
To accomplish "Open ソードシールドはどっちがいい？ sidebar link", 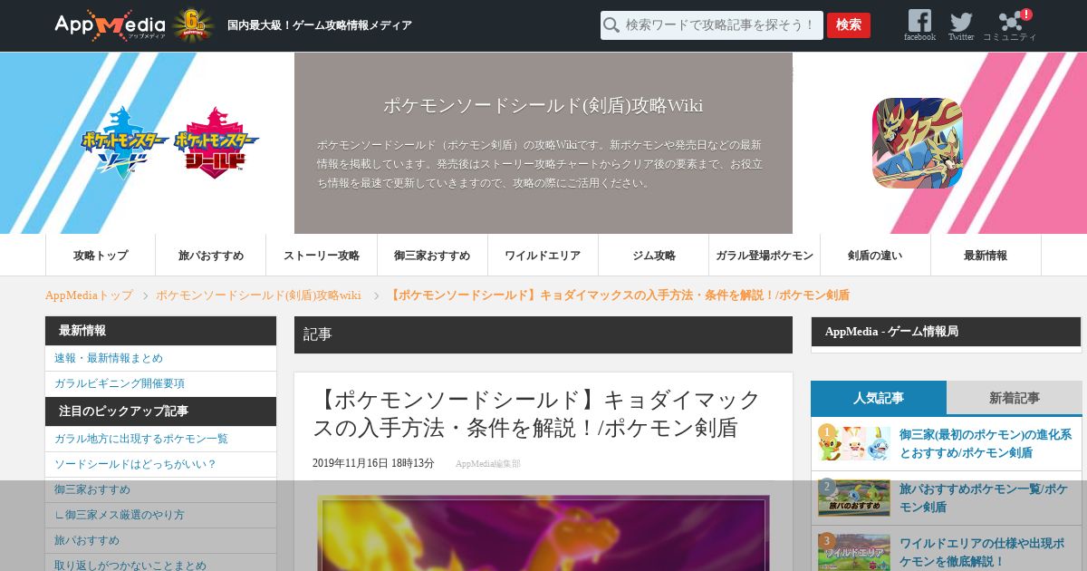I will pos(160,464).
